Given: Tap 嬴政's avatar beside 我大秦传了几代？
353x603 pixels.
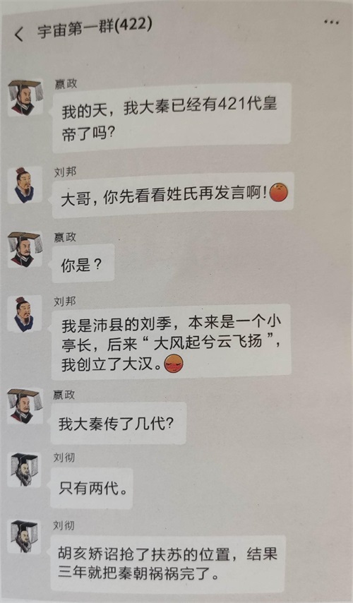Looking at the screenshot, I should coord(25,406).
